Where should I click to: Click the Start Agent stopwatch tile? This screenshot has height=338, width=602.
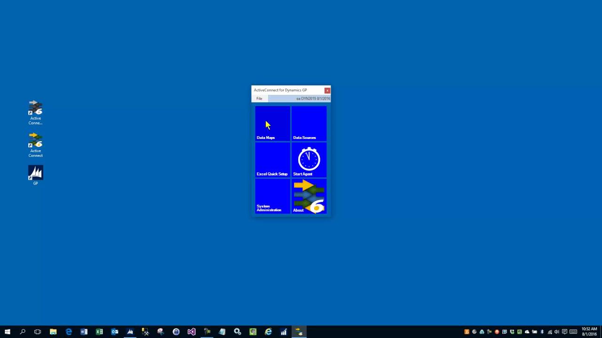click(x=309, y=160)
